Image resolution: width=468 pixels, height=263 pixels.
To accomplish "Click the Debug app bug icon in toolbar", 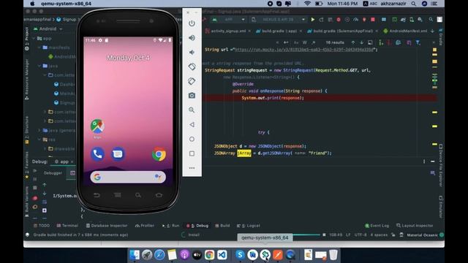I will tap(339, 20).
